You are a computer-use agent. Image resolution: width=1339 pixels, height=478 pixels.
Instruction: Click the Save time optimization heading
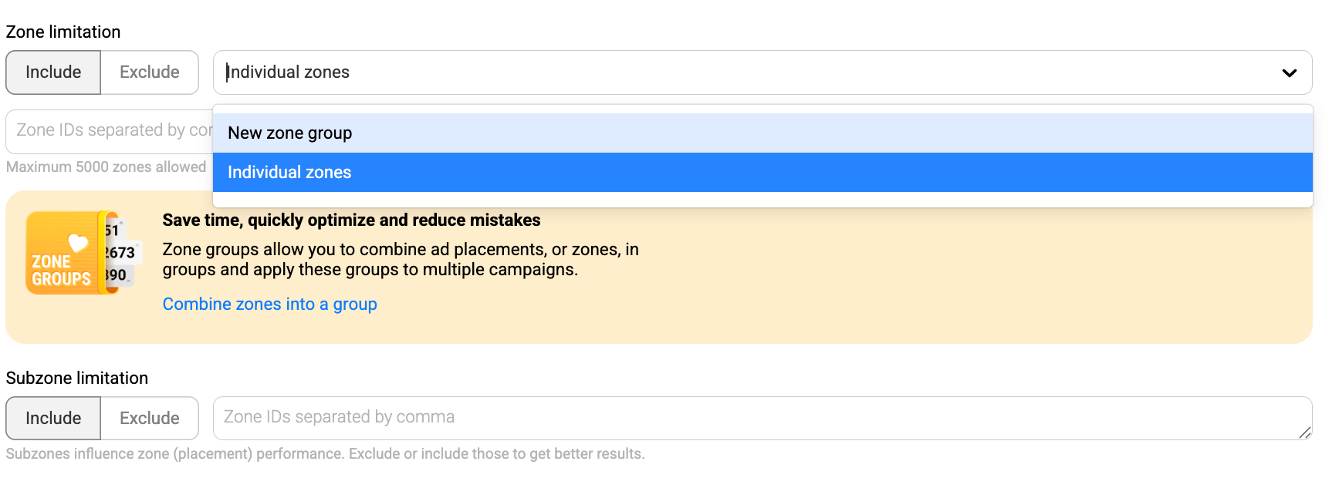(350, 220)
